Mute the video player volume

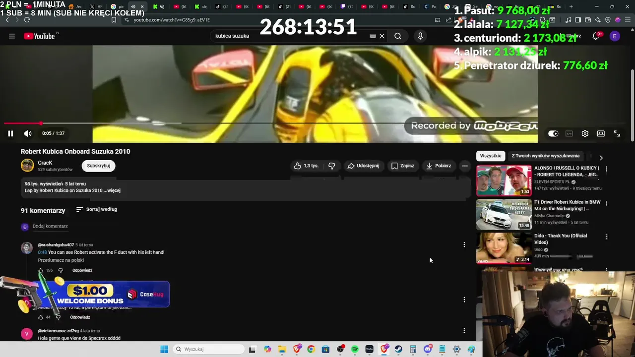click(x=28, y=133)
